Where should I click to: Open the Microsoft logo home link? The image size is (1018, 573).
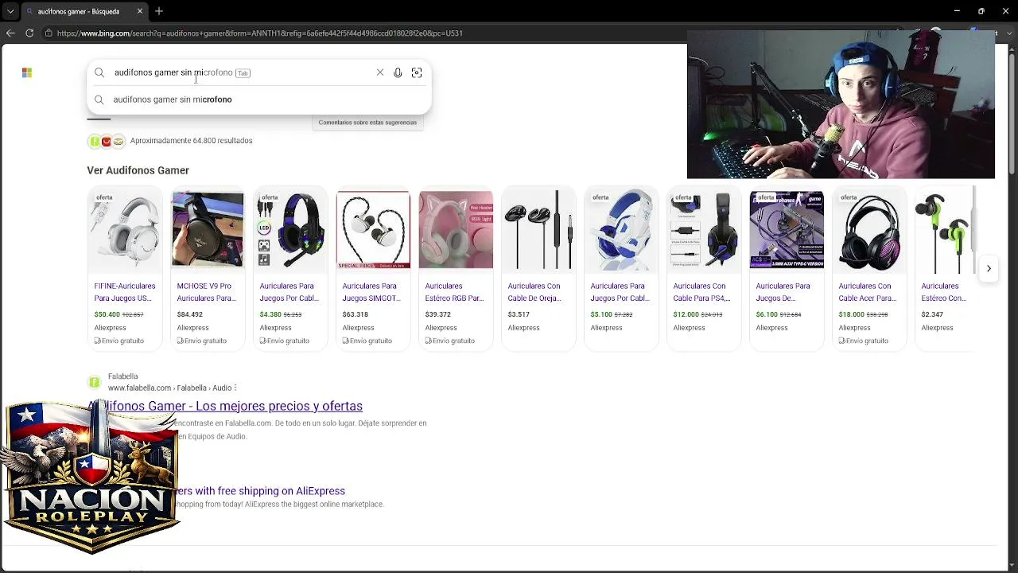coord(27,72)
